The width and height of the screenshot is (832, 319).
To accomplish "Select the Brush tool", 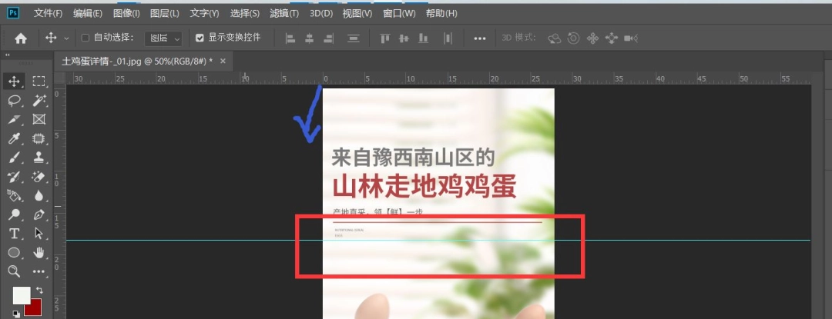I will pyautogui.click(x=14, y=157).
